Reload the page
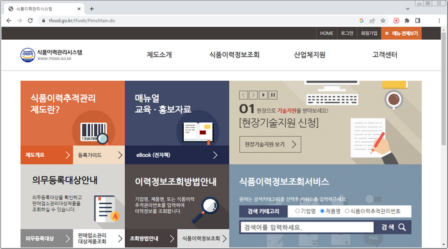The height and width of the screenshot is (249, 448). coord(30,20)
